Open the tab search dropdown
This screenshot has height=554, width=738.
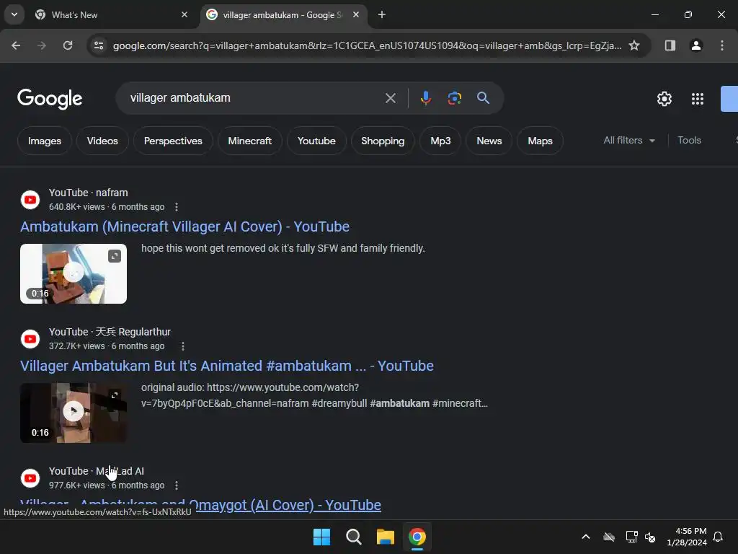(x=14, y=14)
